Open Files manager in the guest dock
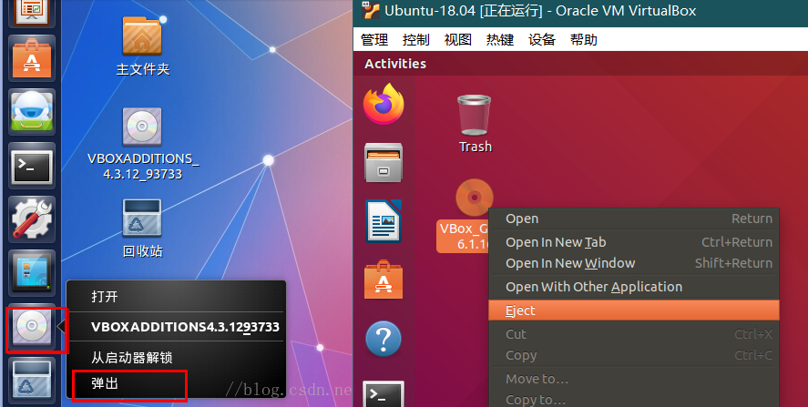The height and width of the screenshot is (407, 808). (x=383, y=163)
